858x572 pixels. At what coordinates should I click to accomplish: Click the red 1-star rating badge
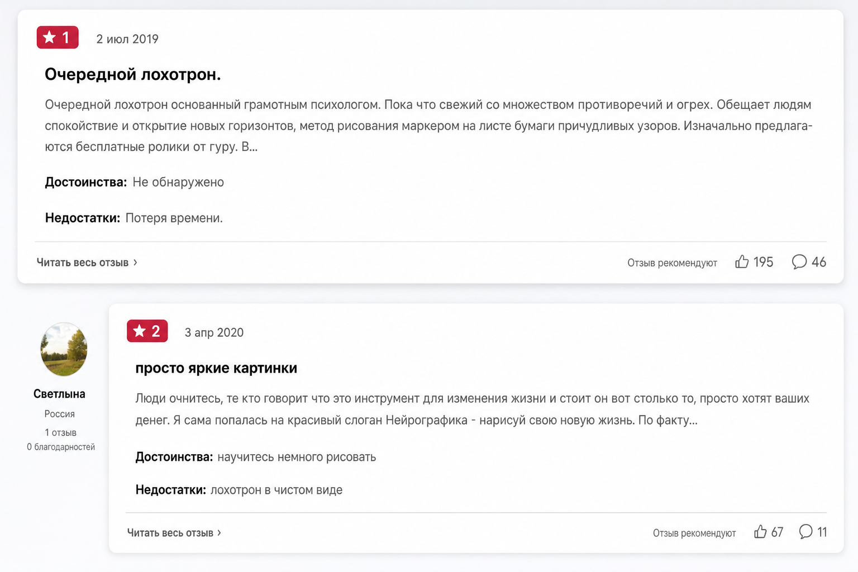tap(58, 37)
